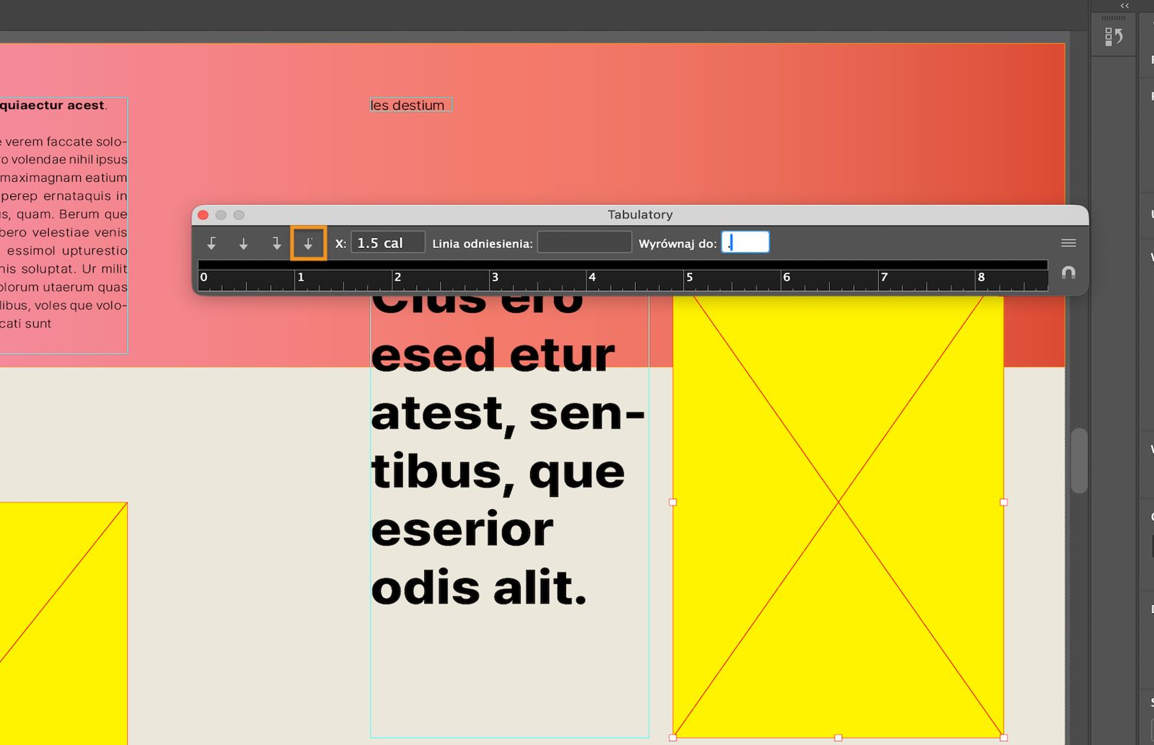Click the 'tibus, que' headline line
Screen dimensions: 1154x745
(x=498, y=472)
